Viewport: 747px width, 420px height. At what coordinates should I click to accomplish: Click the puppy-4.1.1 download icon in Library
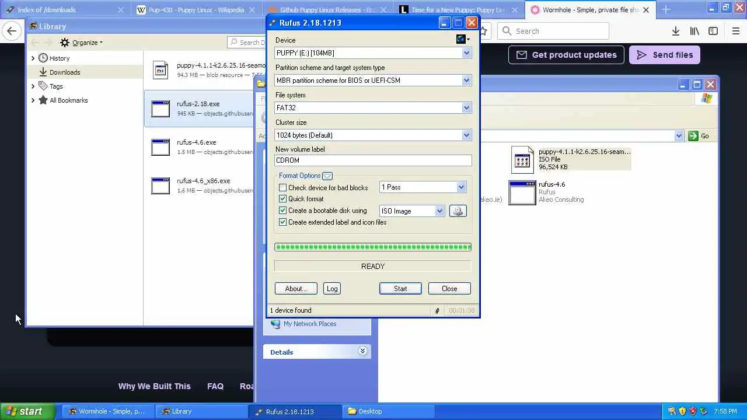pyautogui.click(x=160, y=70)
